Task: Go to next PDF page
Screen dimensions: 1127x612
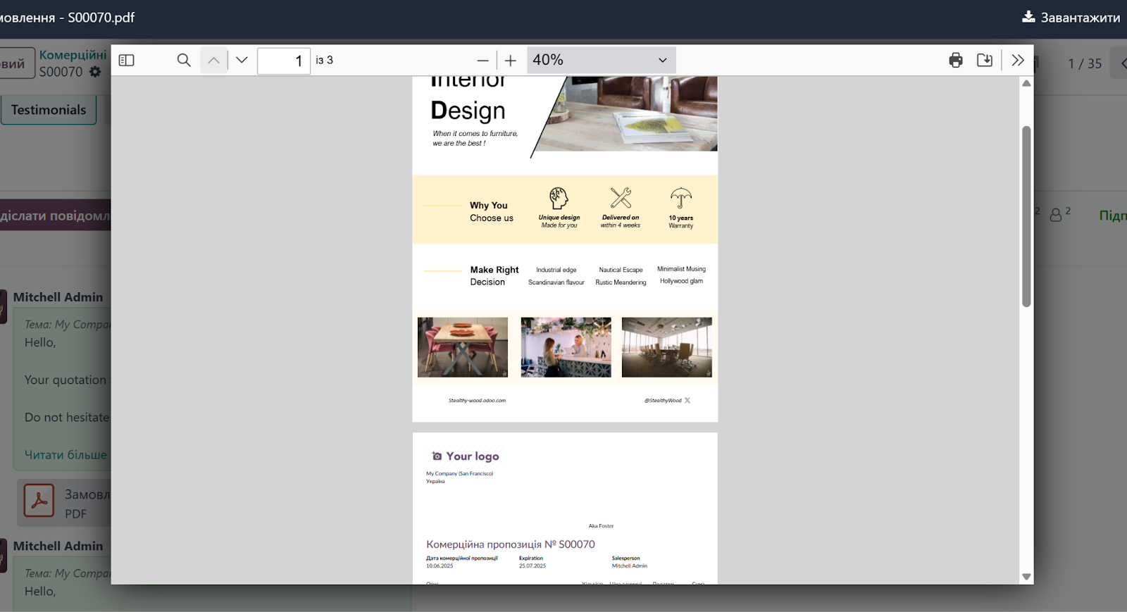Action: pyautogui.click(x=242, y=61)
